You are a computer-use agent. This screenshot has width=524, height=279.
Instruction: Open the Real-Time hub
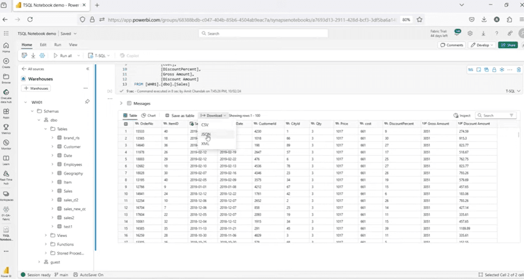point(6,177)
